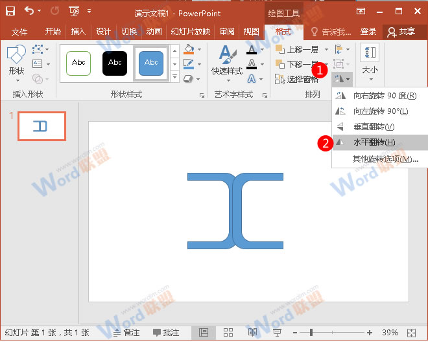428x345 pixels.
Task: Expand the Rotate dropdown arrow
Action: (348, 79)
